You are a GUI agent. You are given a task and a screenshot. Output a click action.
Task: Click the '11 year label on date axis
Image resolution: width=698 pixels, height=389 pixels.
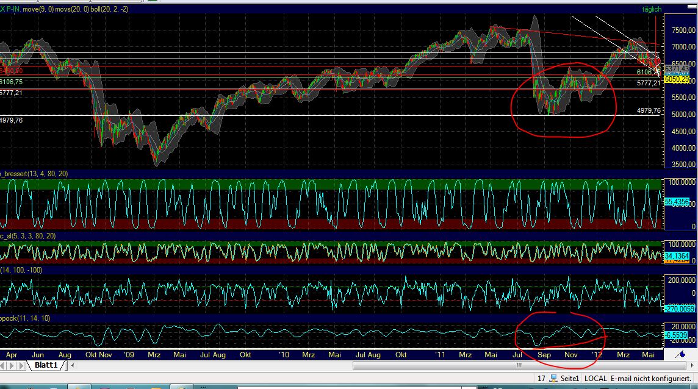(x=440, y=355)
